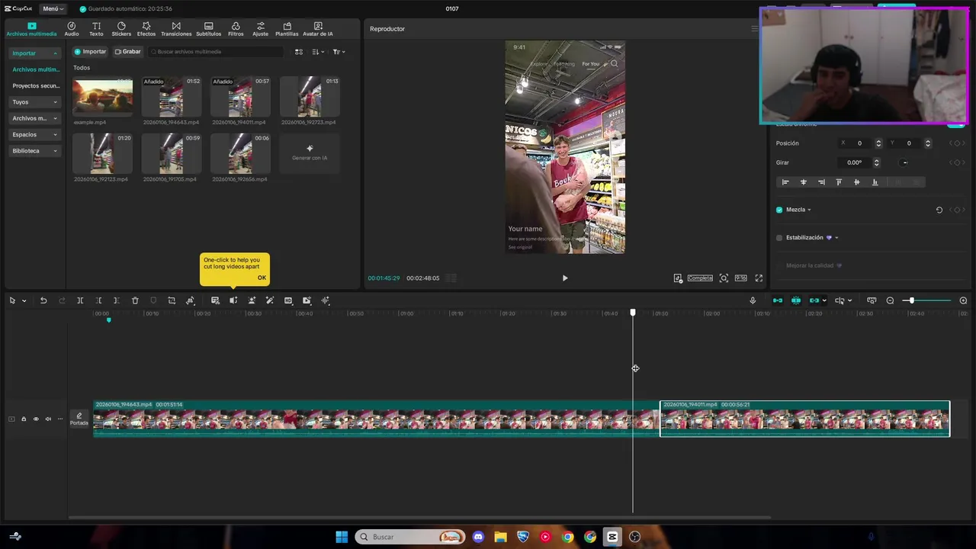Dismiss the tooltip with OK
This screenshot has width=976, height=549.
(262, 278)
